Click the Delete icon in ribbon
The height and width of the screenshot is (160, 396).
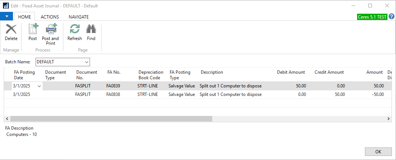pyautogui.click(x=11, y=30)
